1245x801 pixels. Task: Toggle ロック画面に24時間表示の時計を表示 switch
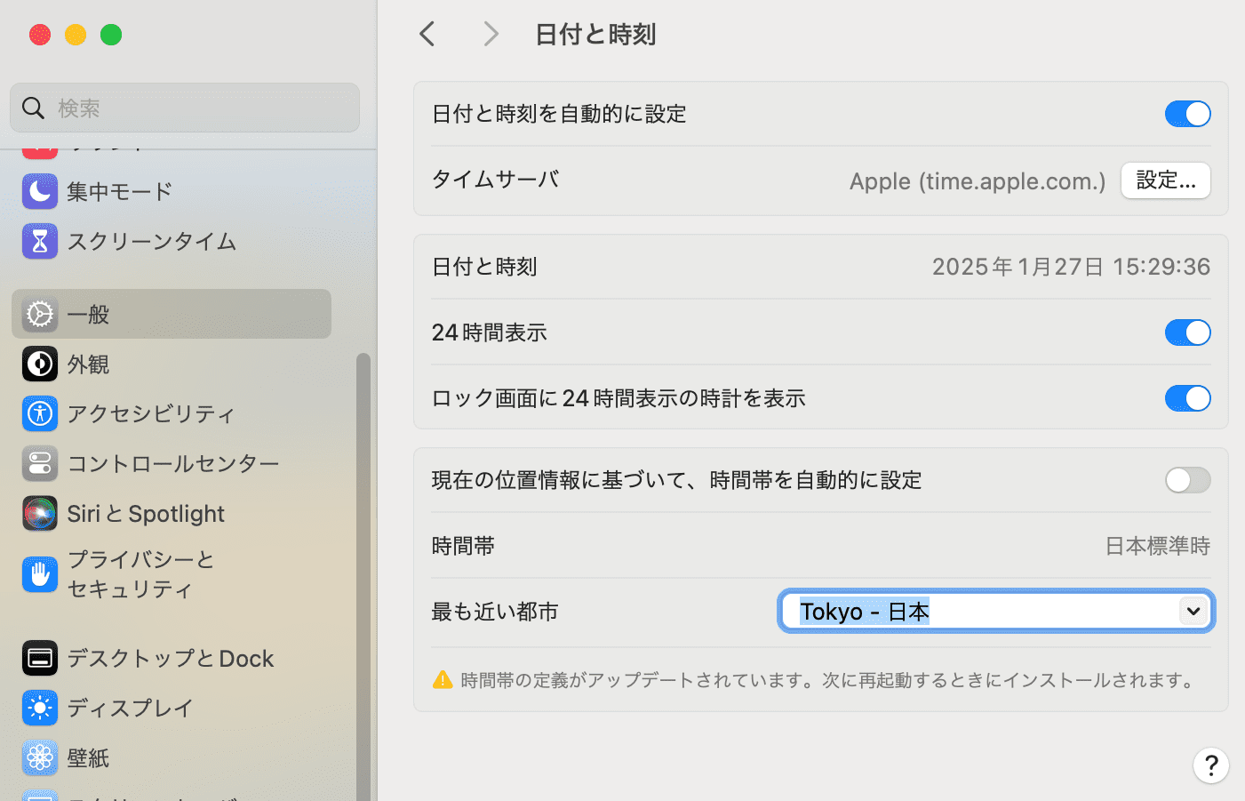tap(1188, 398)
